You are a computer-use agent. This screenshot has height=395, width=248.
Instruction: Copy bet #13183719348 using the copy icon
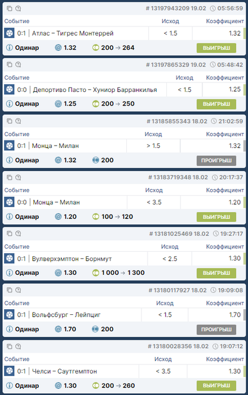click(10, 177)
